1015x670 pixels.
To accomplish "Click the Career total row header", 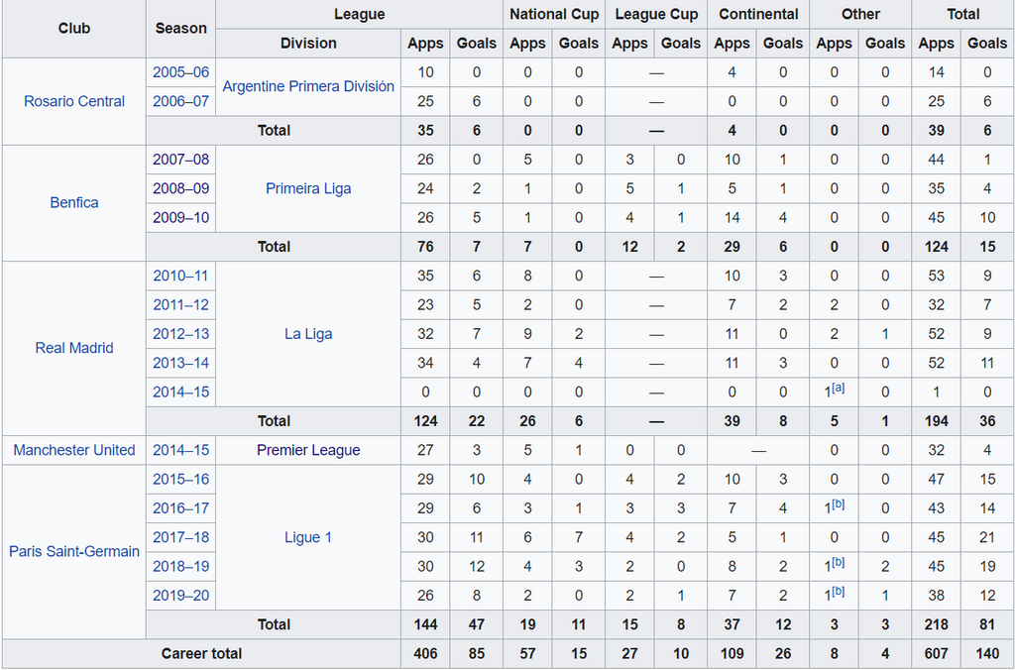I will coord(201,654).
